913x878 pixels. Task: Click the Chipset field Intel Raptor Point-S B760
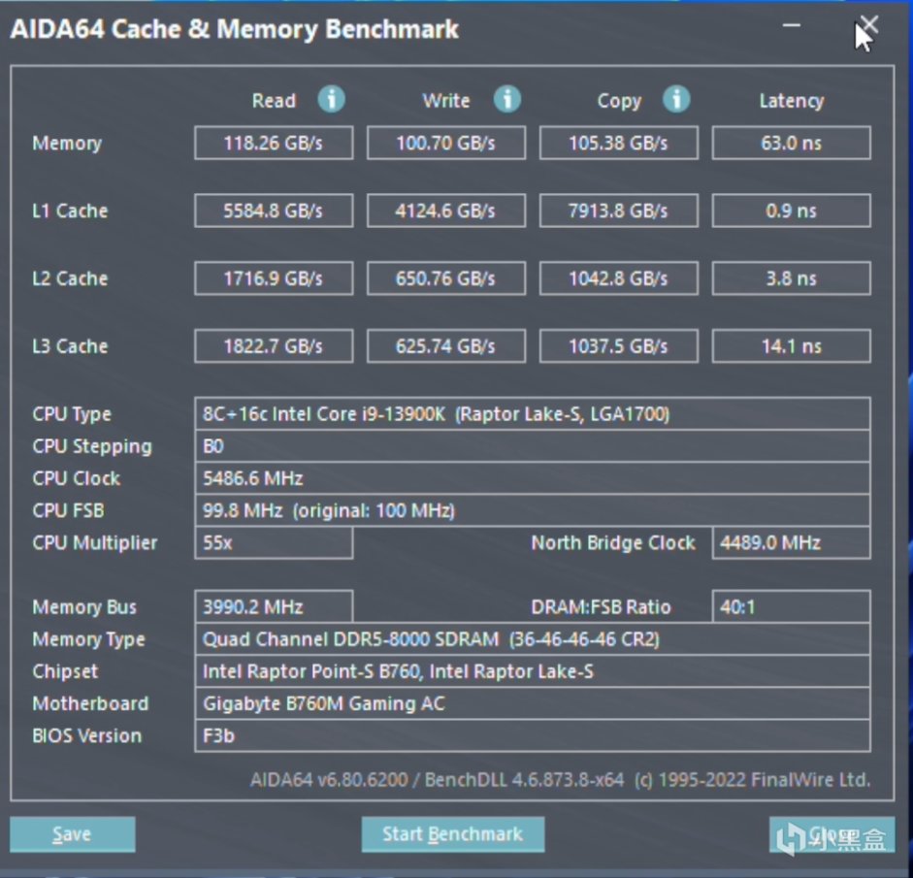533,670
